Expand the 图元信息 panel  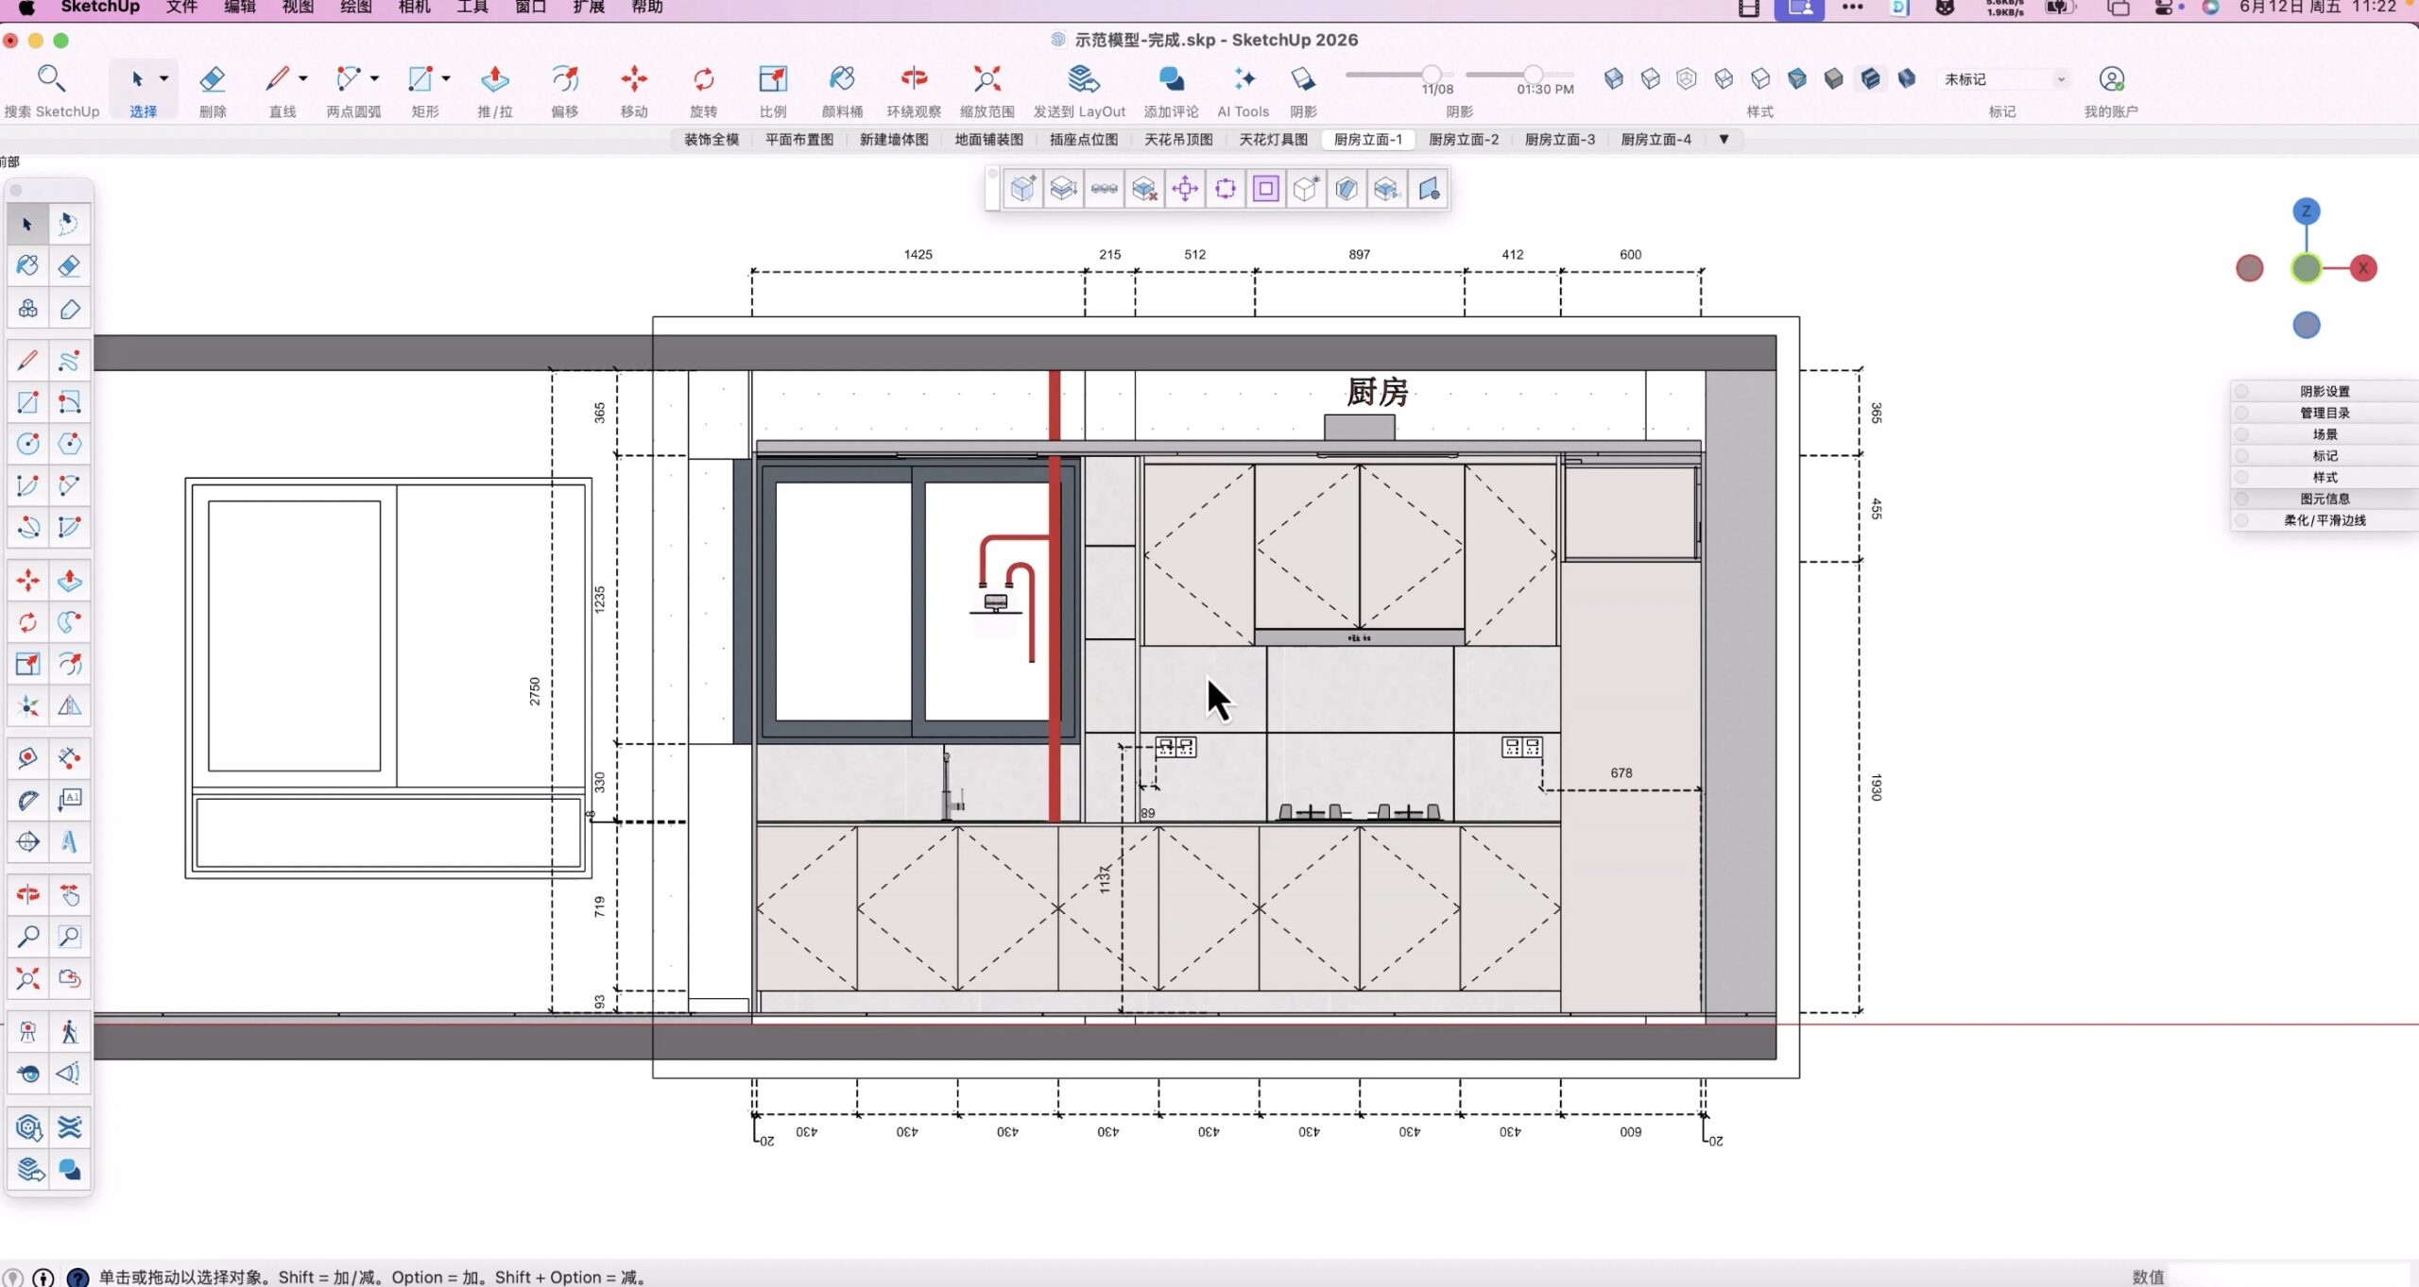click(2325, 499)
